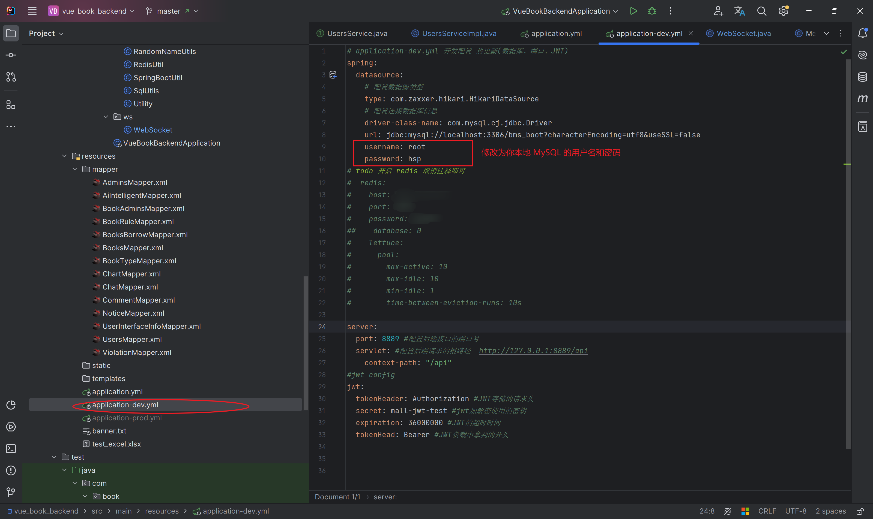Collapse the resources folder

tap(64, 156)
